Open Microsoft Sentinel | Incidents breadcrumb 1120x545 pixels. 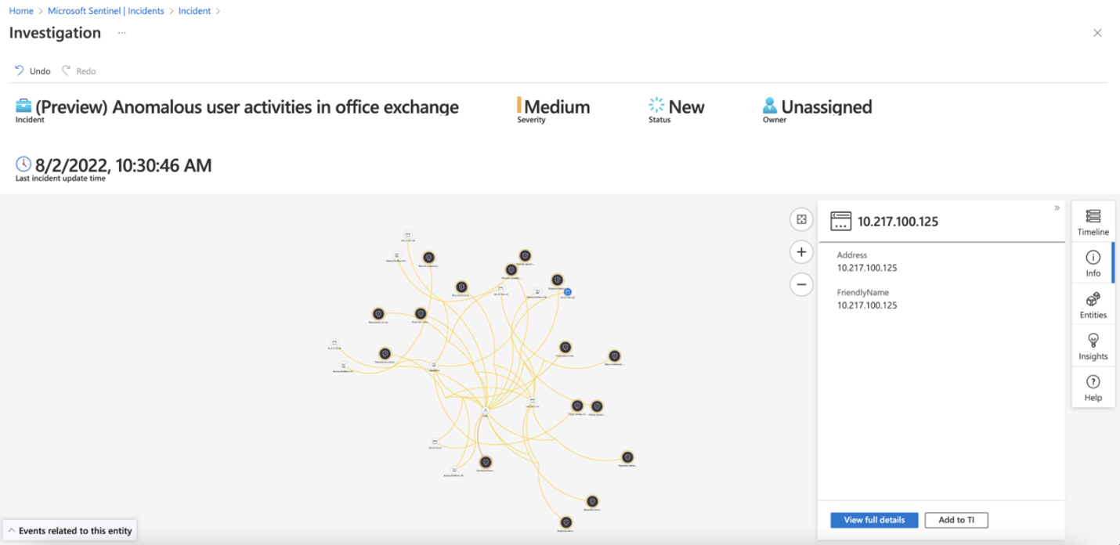(106, 11)
